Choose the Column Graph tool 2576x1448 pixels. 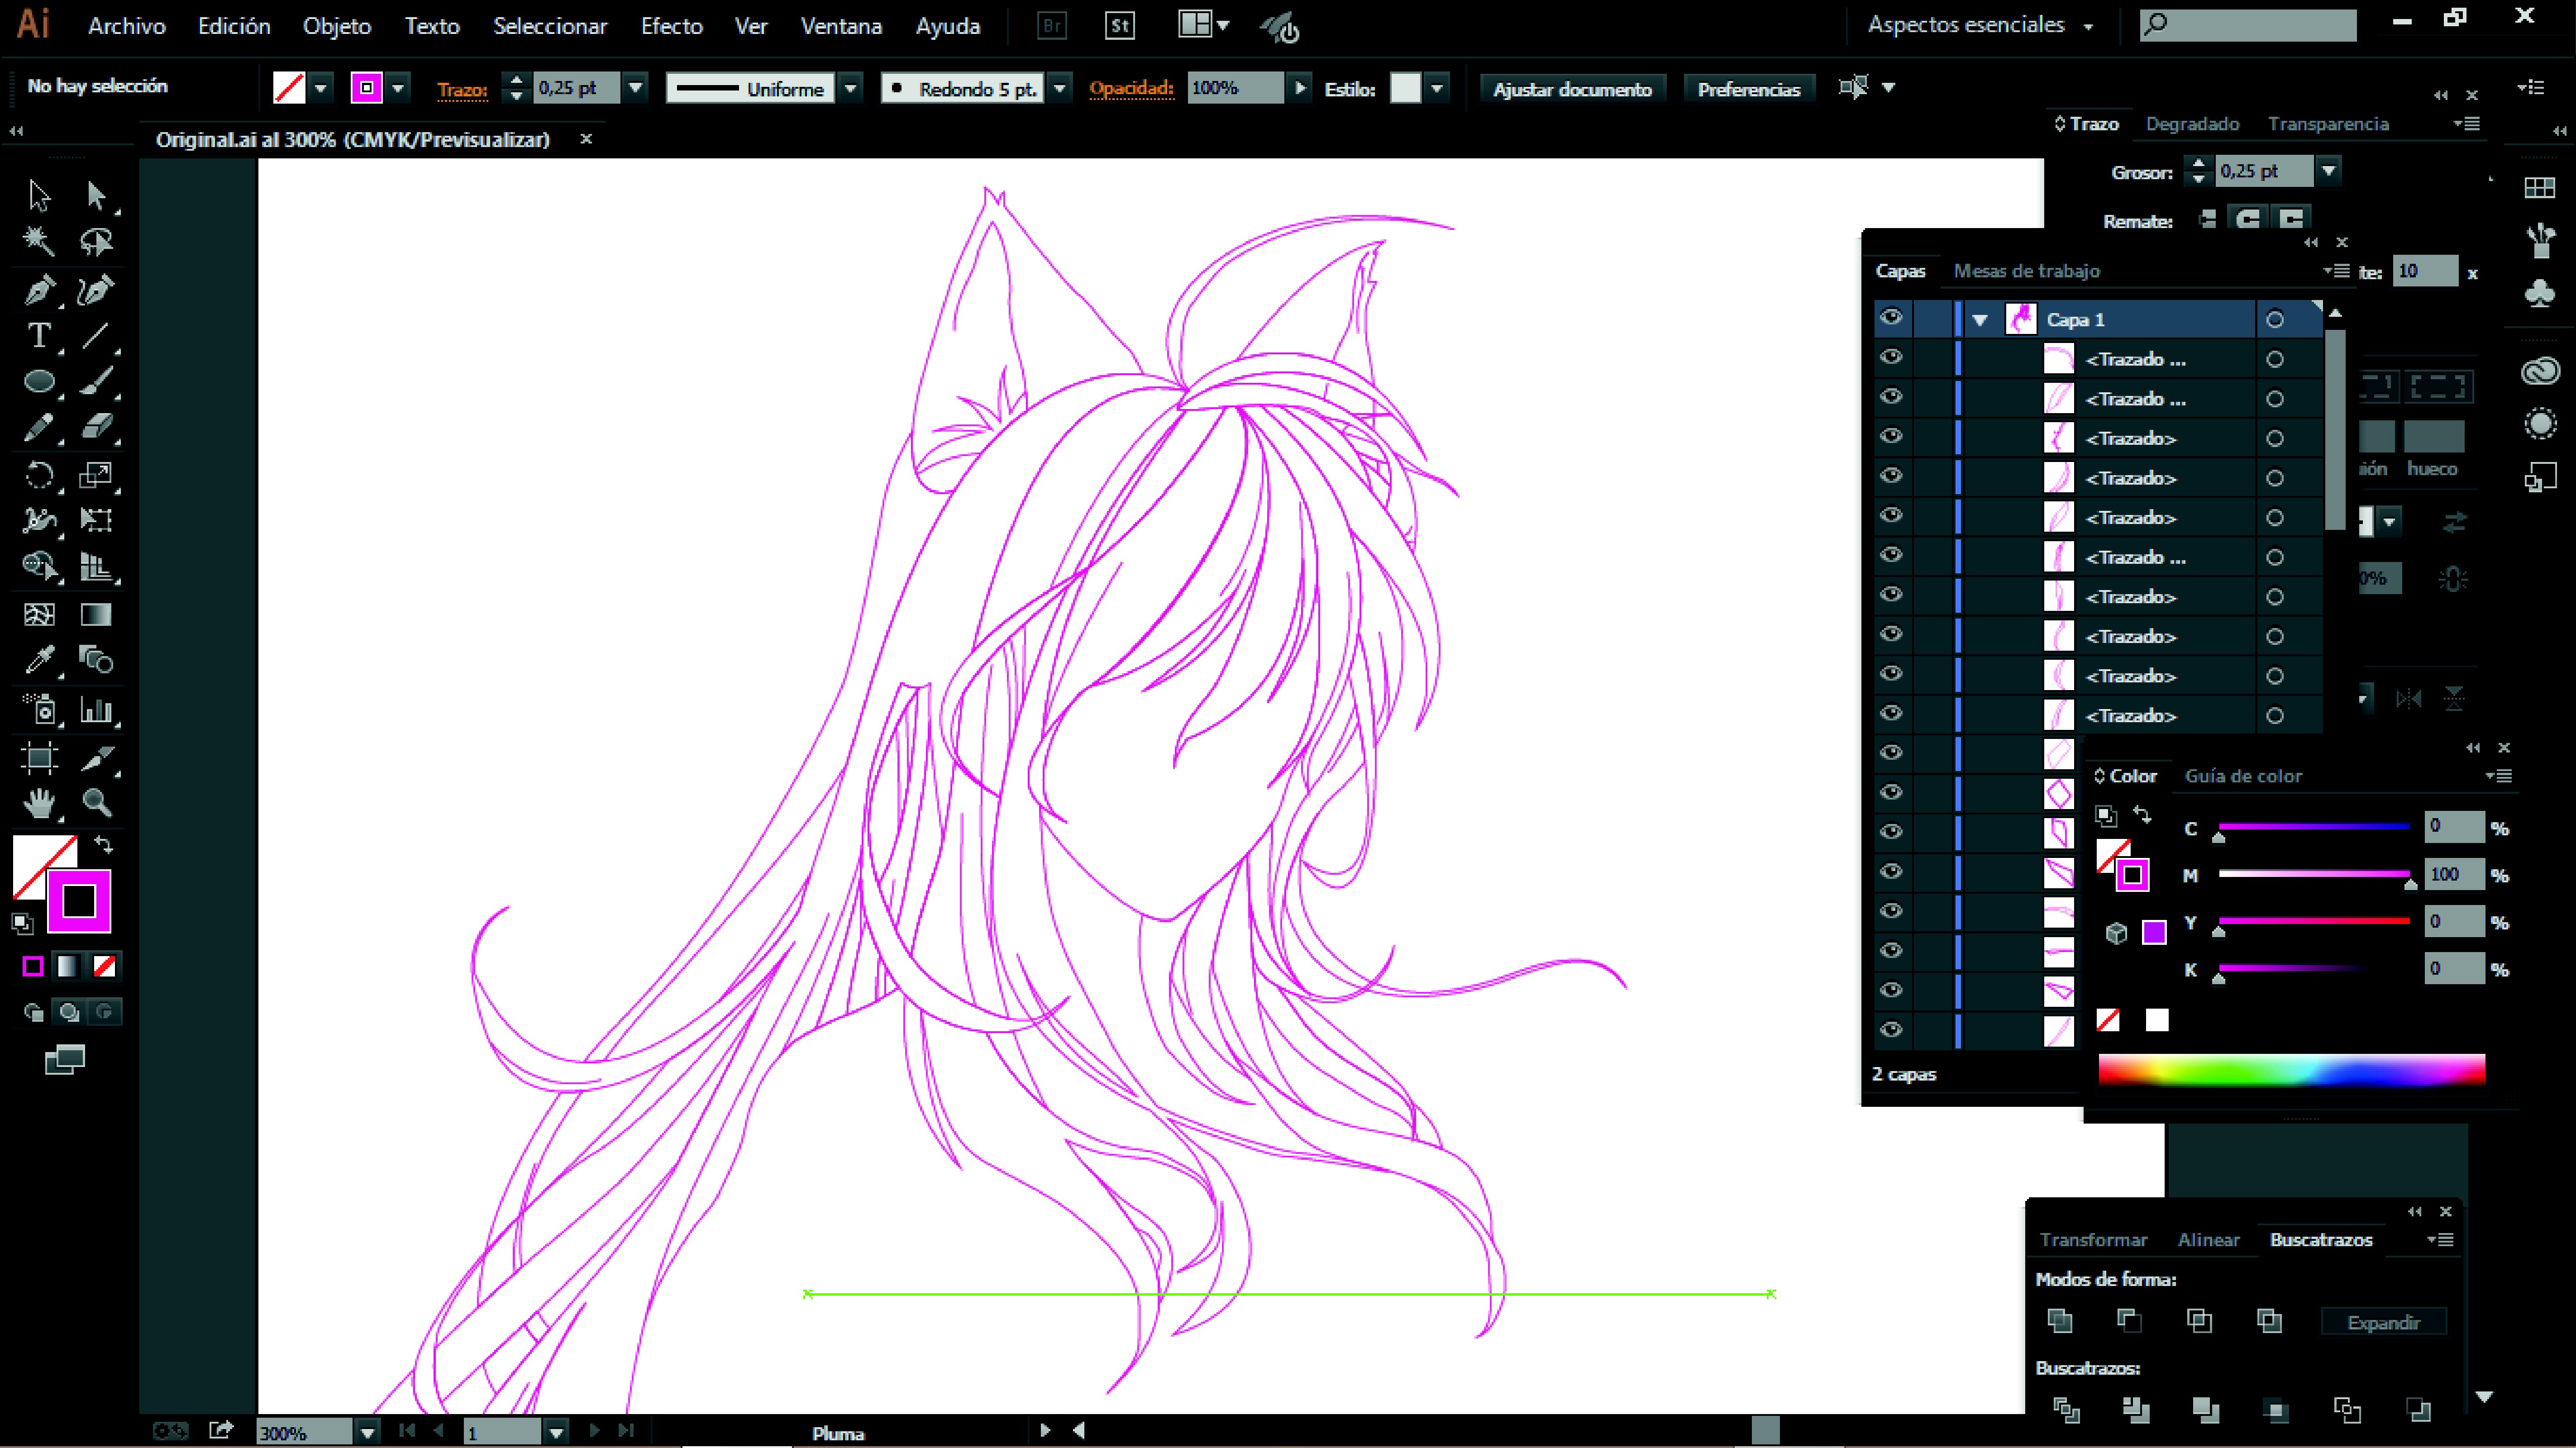(x=96, y=709)
